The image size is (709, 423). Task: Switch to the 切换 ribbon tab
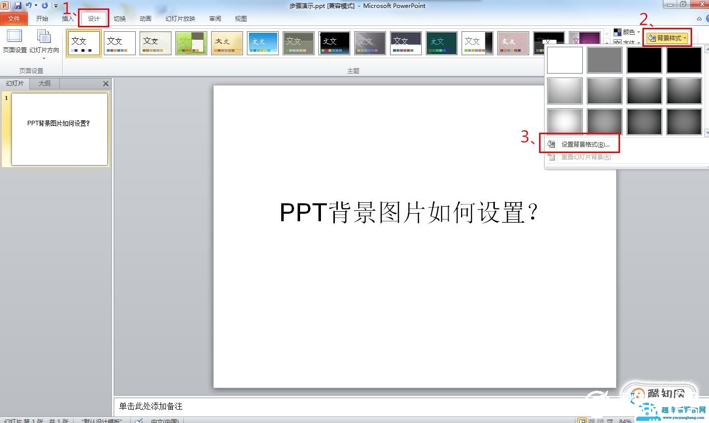coord(119,18)
